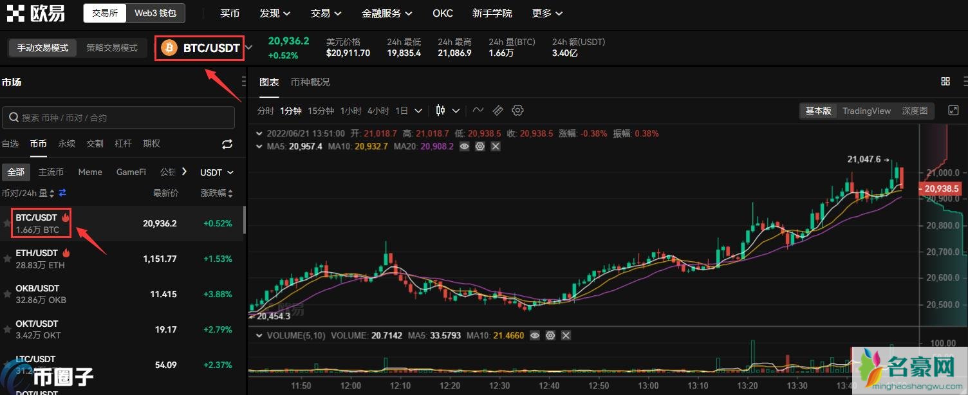Click OKC in top navigation
Image resolution: width=968 pixels, height=395 pixels.
(443, 13)
